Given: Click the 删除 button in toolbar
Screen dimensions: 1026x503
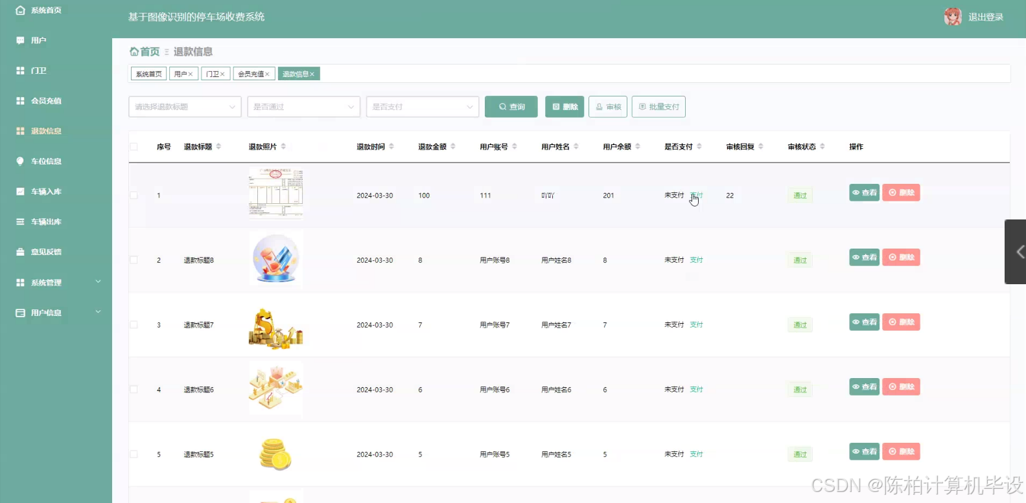Looking at the screenshot, I should coord(565,107).
